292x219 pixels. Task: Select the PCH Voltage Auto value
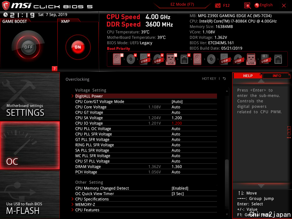click(x=176, y=172)
